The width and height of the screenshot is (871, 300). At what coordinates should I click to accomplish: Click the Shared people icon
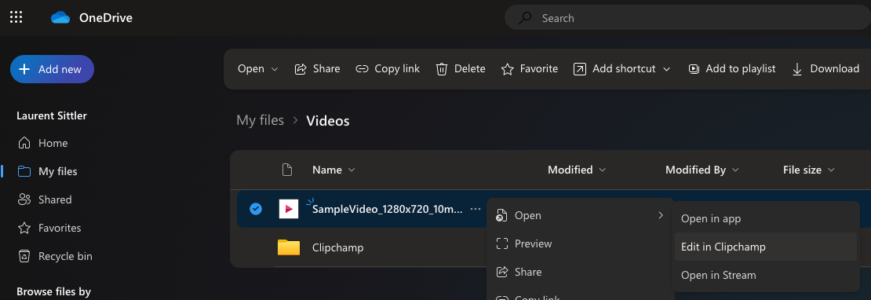coord(24,199)
